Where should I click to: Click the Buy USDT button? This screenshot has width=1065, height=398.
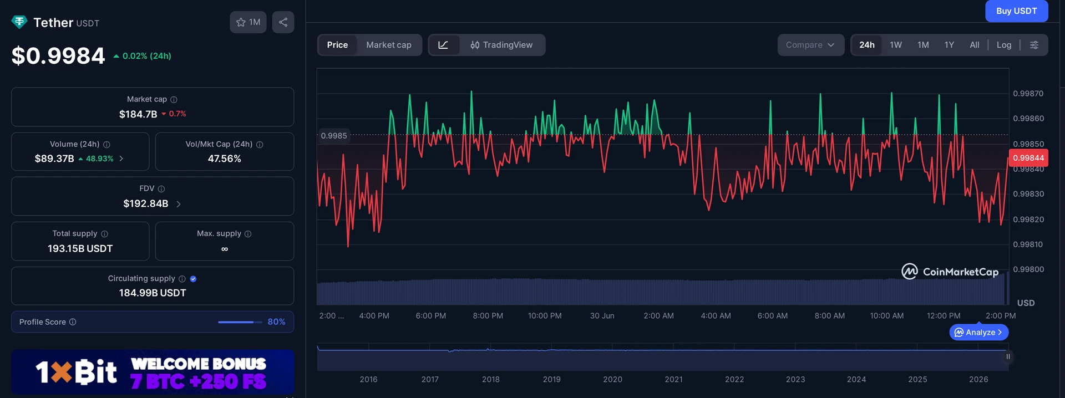1016,11
